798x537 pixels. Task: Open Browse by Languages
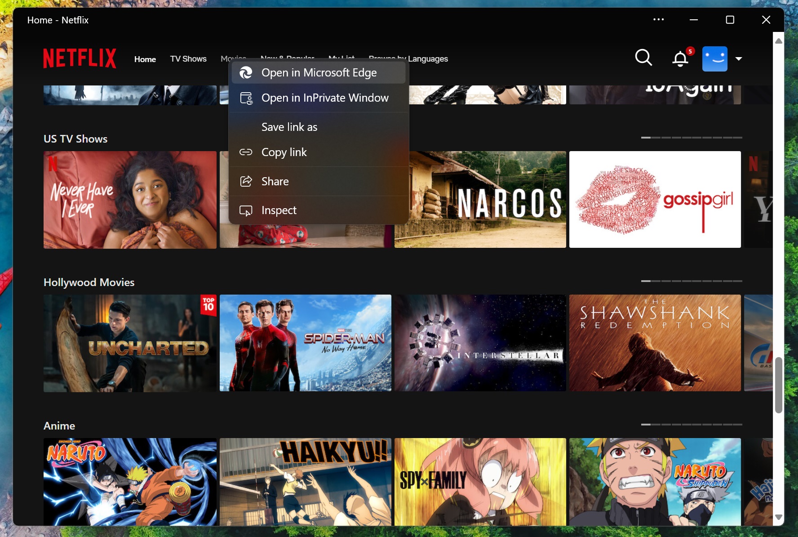(408, 58)
